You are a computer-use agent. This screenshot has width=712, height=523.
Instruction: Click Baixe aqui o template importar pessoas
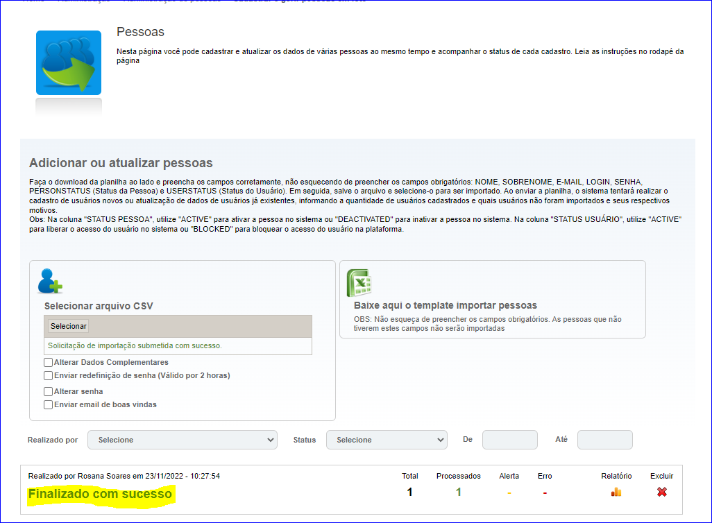tap(446, 305)
